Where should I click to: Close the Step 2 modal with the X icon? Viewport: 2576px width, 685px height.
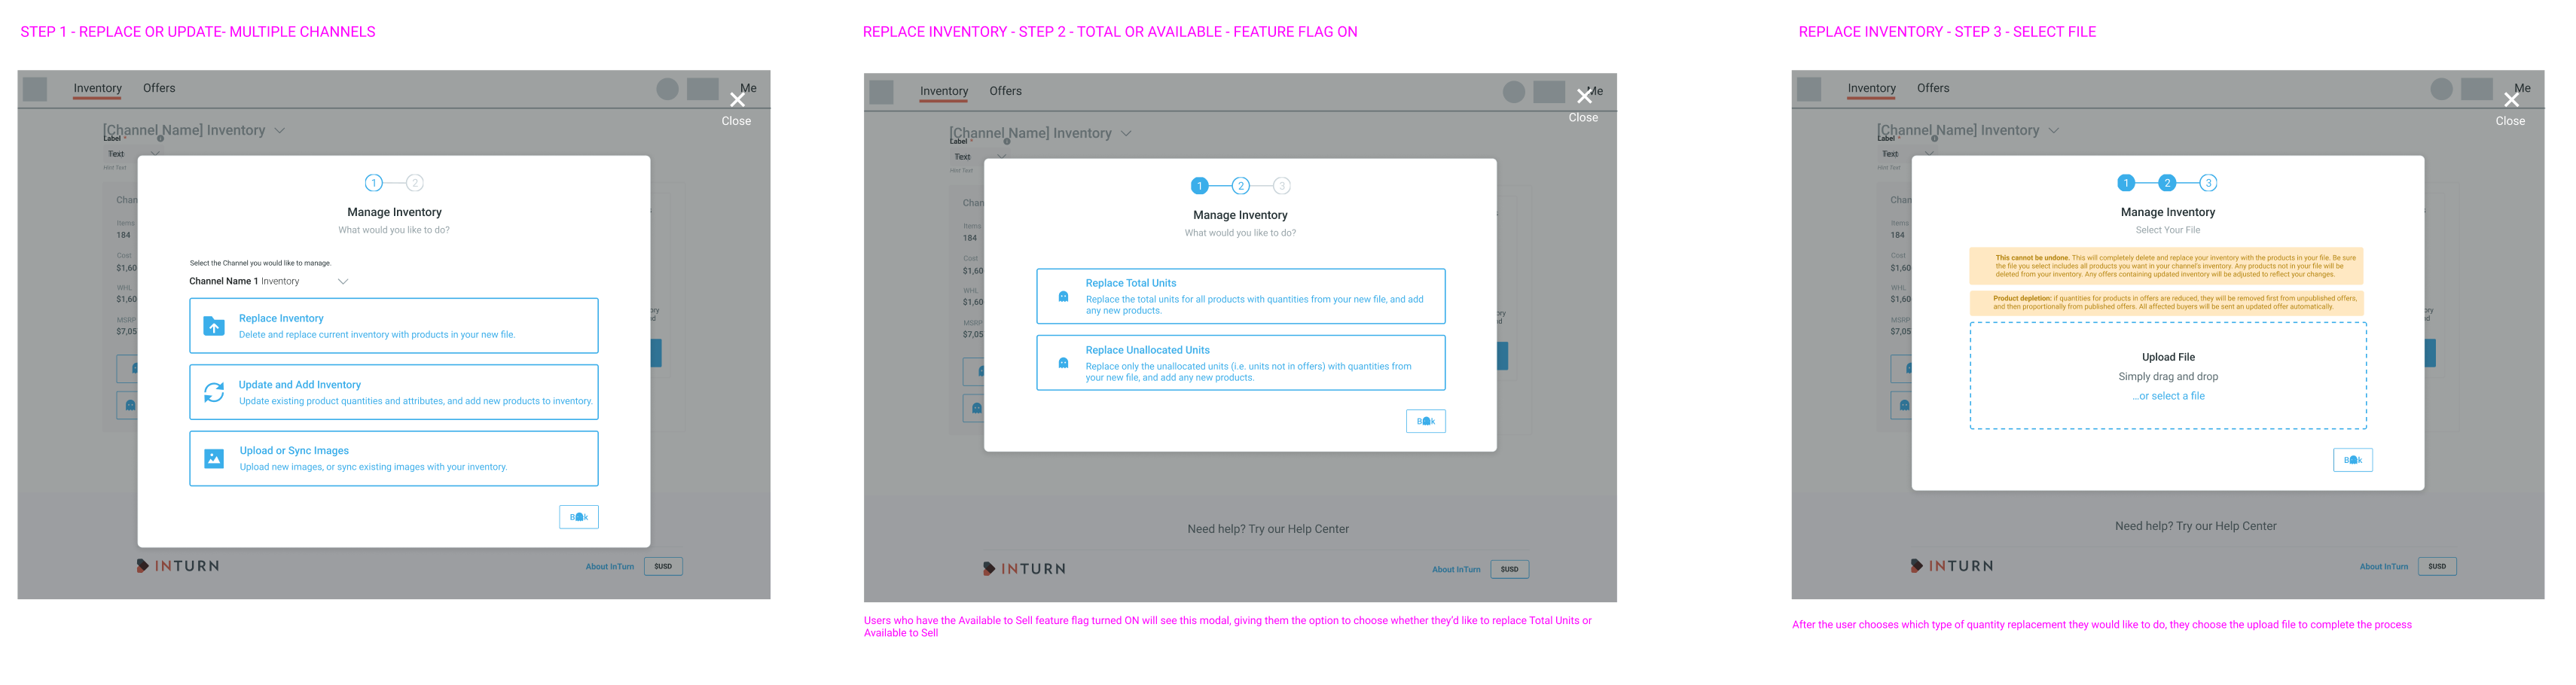tap(1584, 96)
